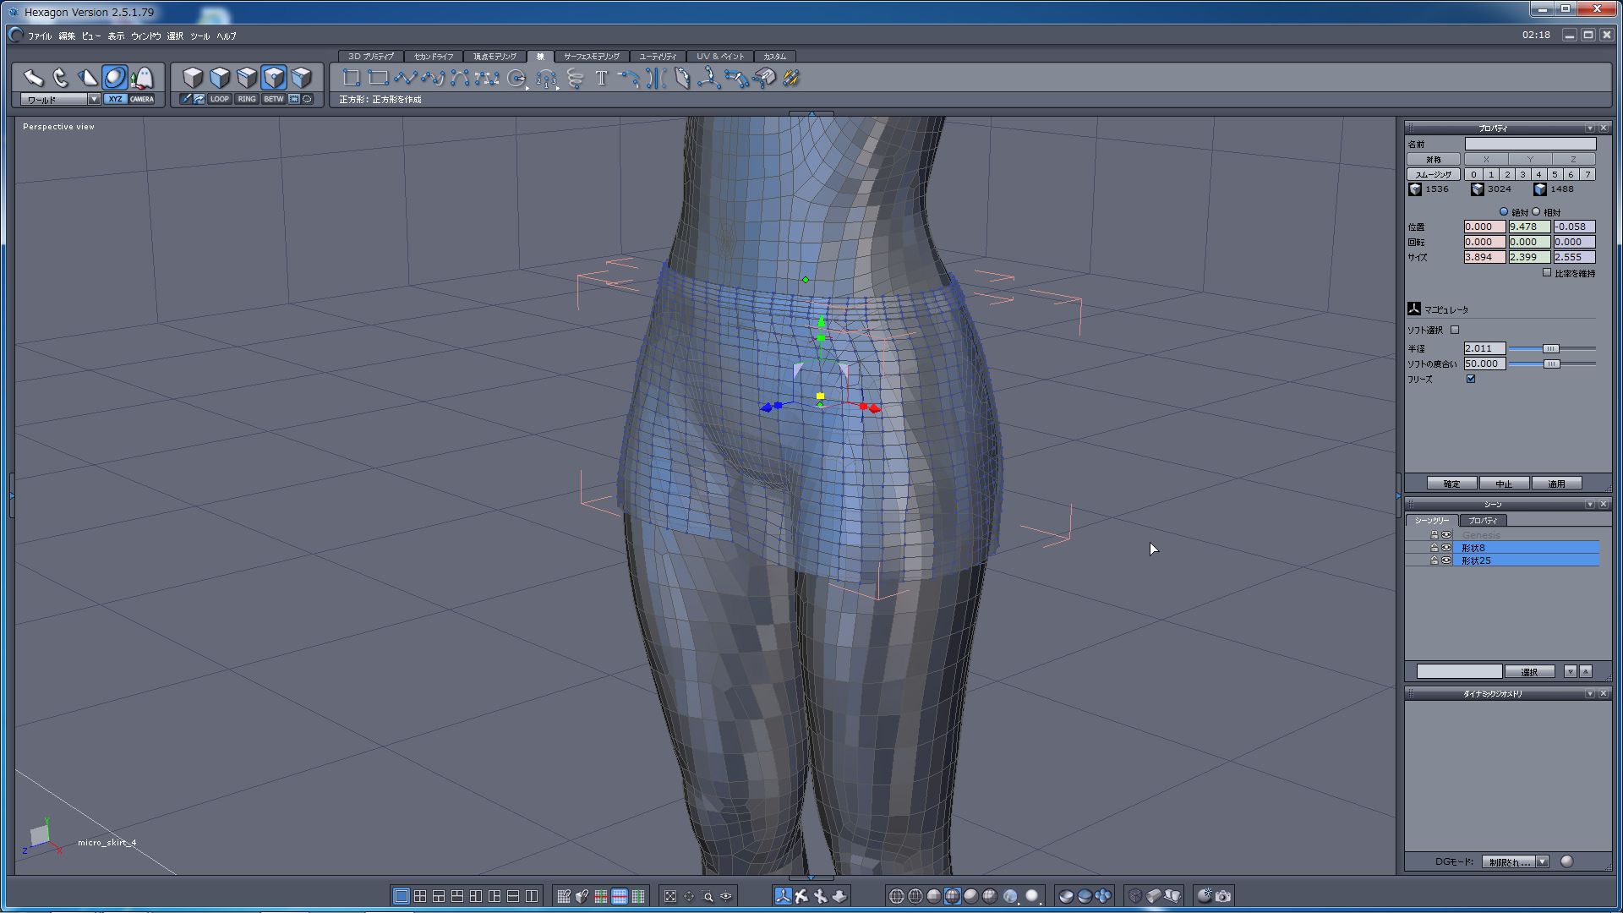
Task: Collapse the プロパティ panel arrow
Action: pos(1589,128)
